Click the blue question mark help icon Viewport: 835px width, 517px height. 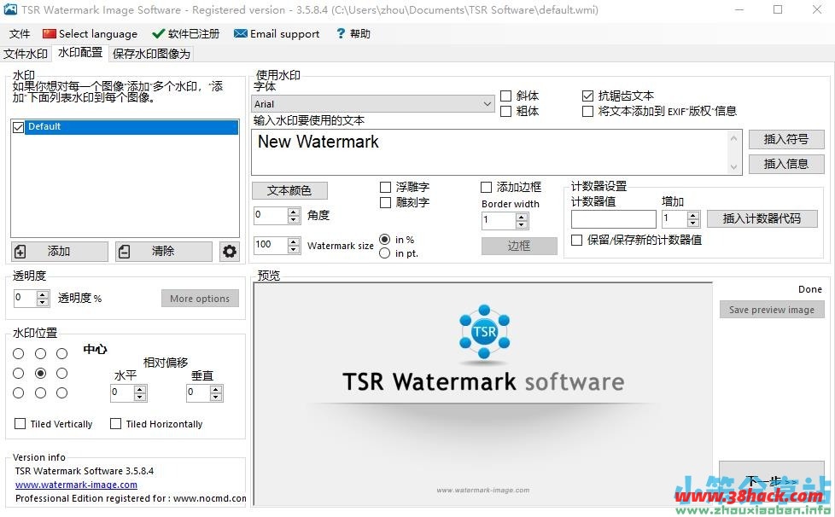[341, 33]
